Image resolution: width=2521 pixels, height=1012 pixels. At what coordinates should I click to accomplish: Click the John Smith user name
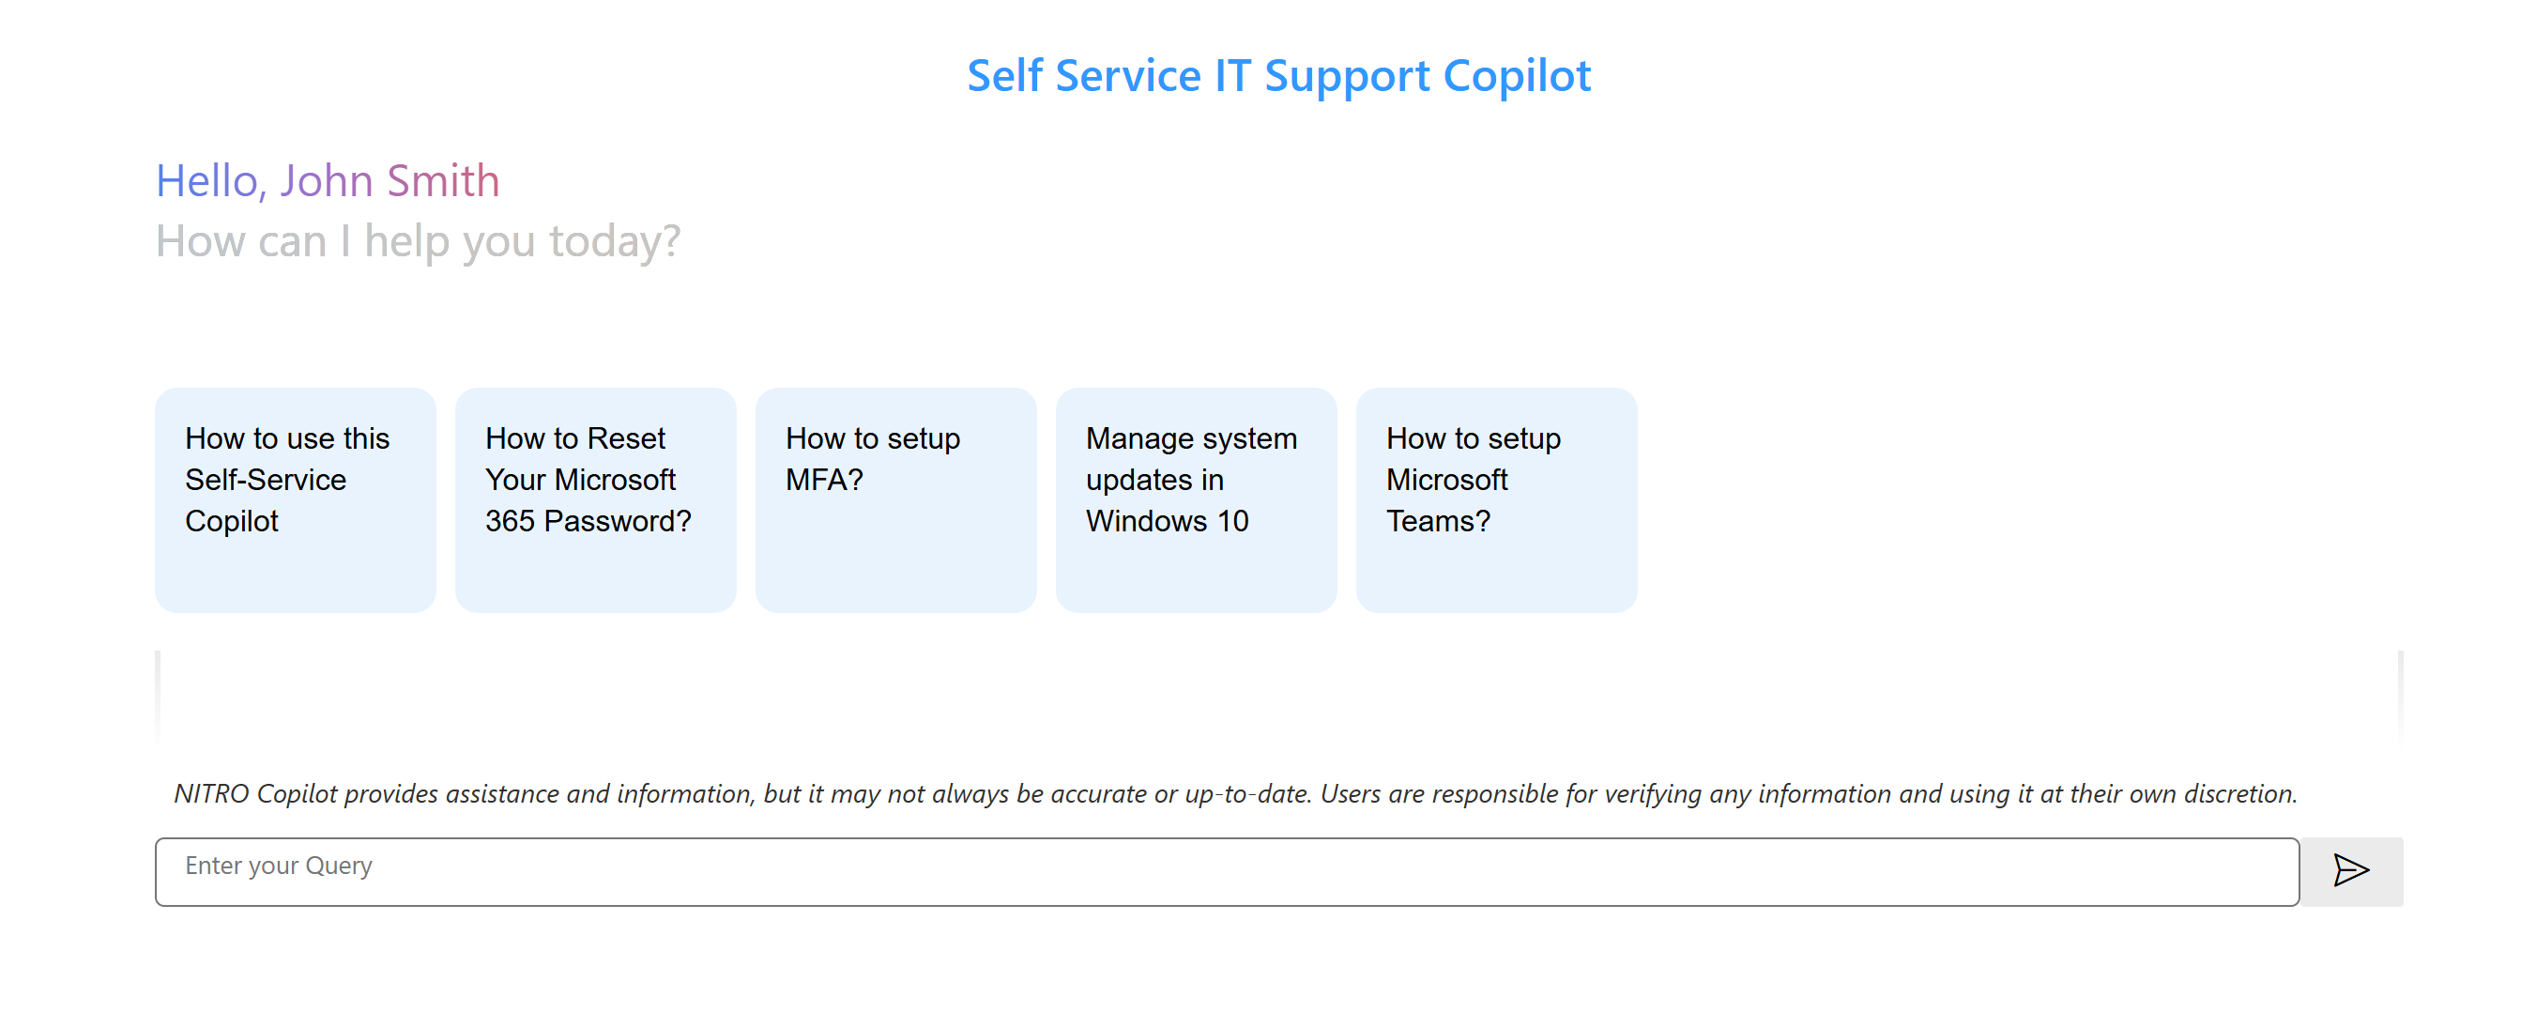[390, 181]
